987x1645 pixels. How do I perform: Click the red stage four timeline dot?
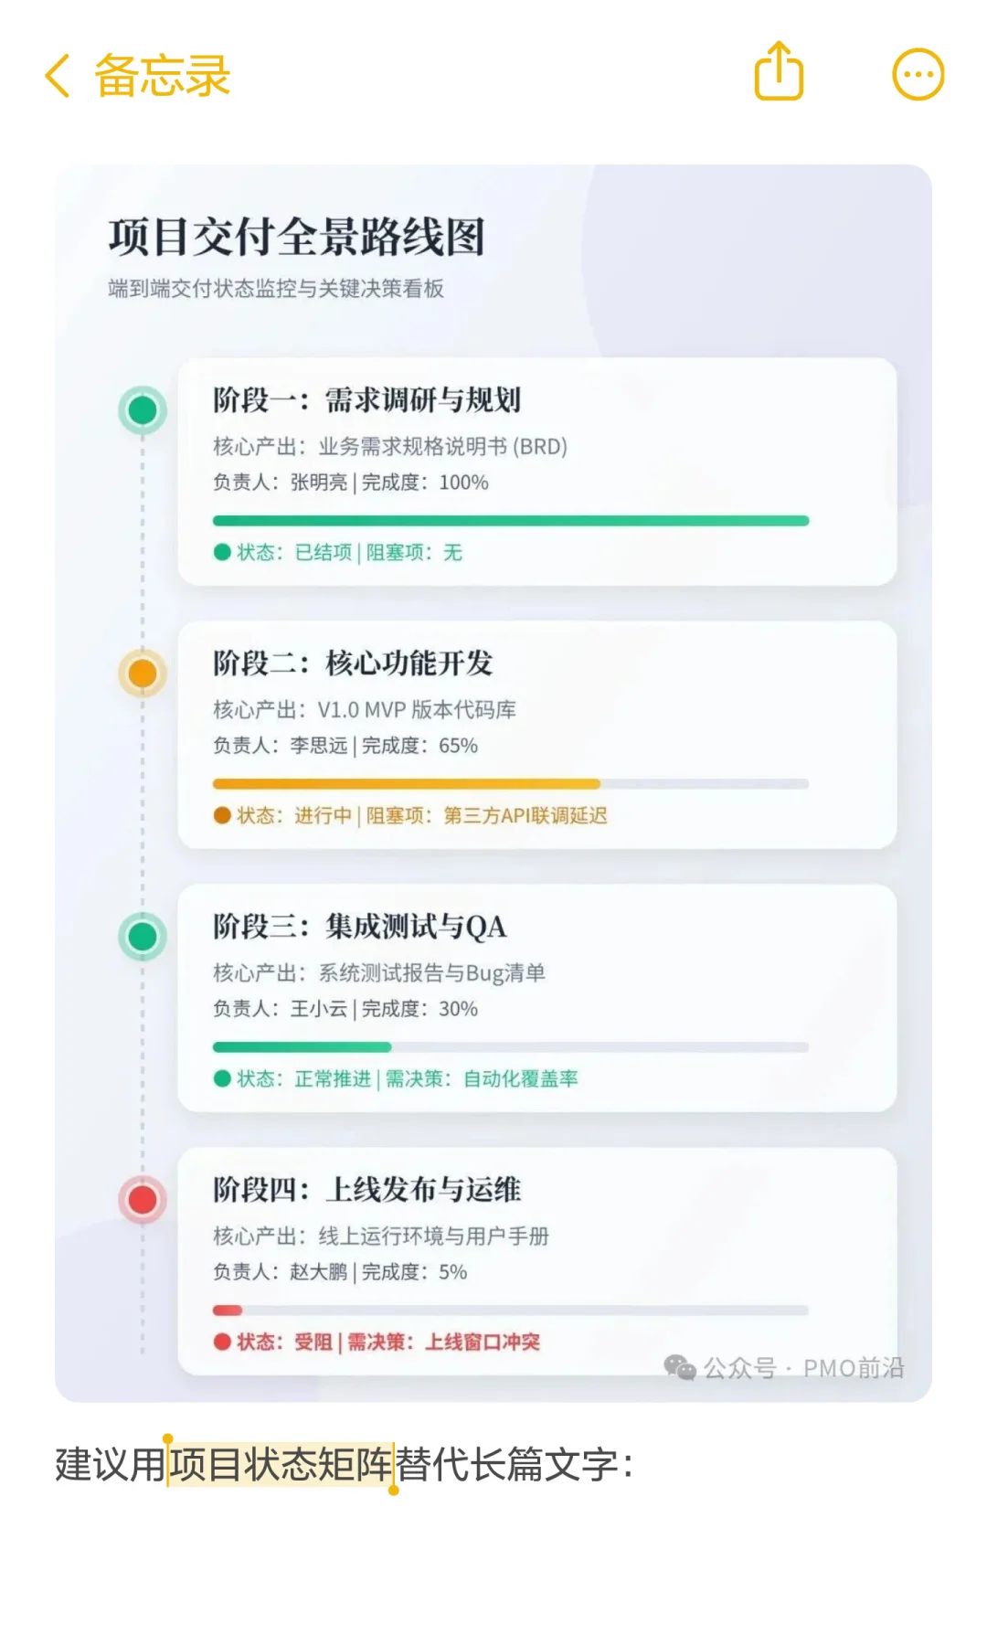143,1200
